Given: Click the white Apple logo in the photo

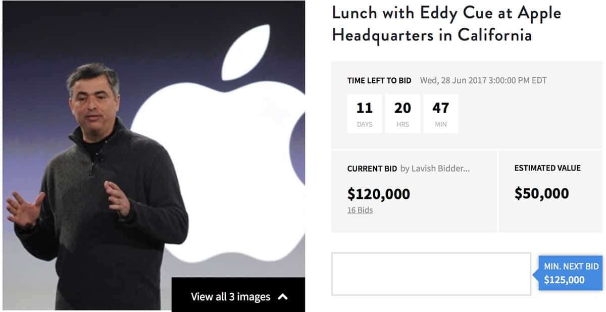Looking at the screenshot, I should point(222,167).
